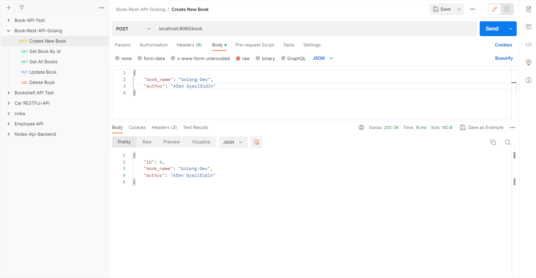The image size is (536, 278).
Task: Toggle response line wrap icon
Action: [256, 142]
